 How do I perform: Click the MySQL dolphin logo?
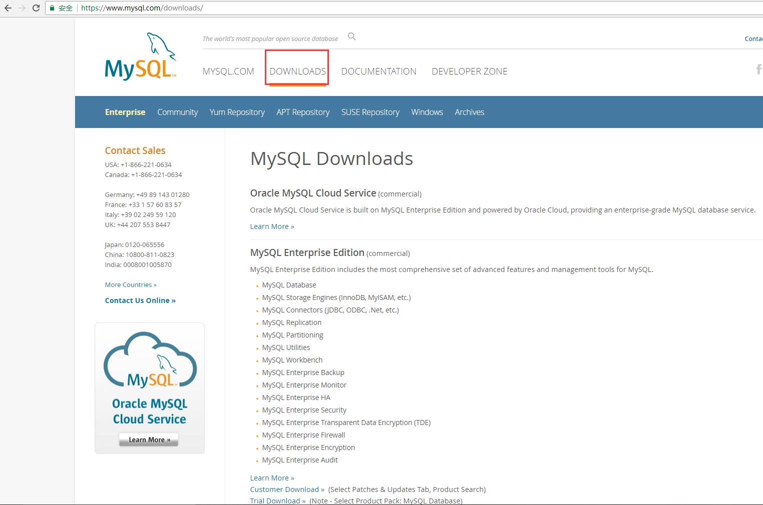pos(141,56)
